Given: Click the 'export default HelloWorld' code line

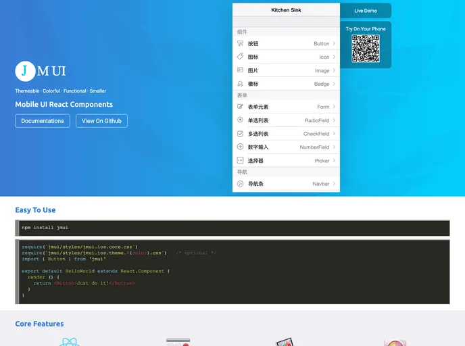Looking at the screenshot, I should click(x=95, y=271).
